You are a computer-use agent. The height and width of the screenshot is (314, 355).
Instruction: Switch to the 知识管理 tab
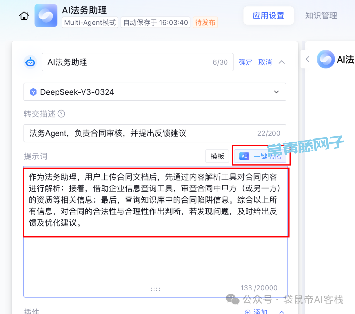click(x=321, y=16)
